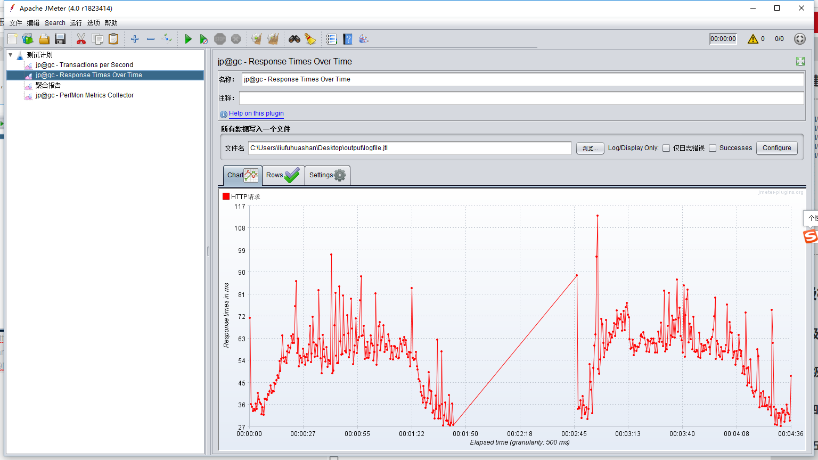Select the 测试计划 root node

point(39,55)
